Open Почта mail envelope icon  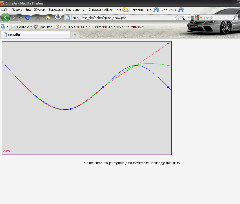[14, 27]
